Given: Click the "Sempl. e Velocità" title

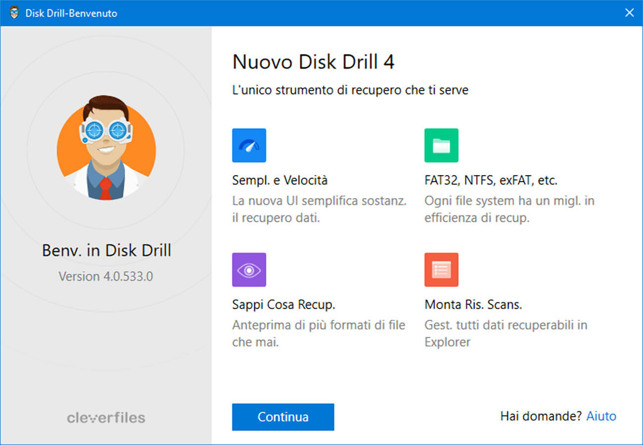Looking at the screenshot, I should click(280, 181).
